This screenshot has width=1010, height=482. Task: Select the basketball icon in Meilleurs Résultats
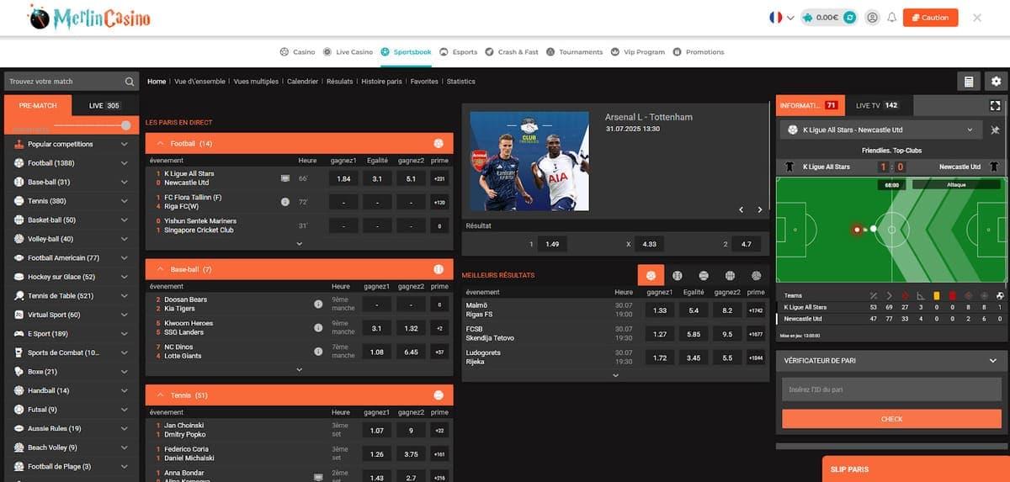point(730,275)
